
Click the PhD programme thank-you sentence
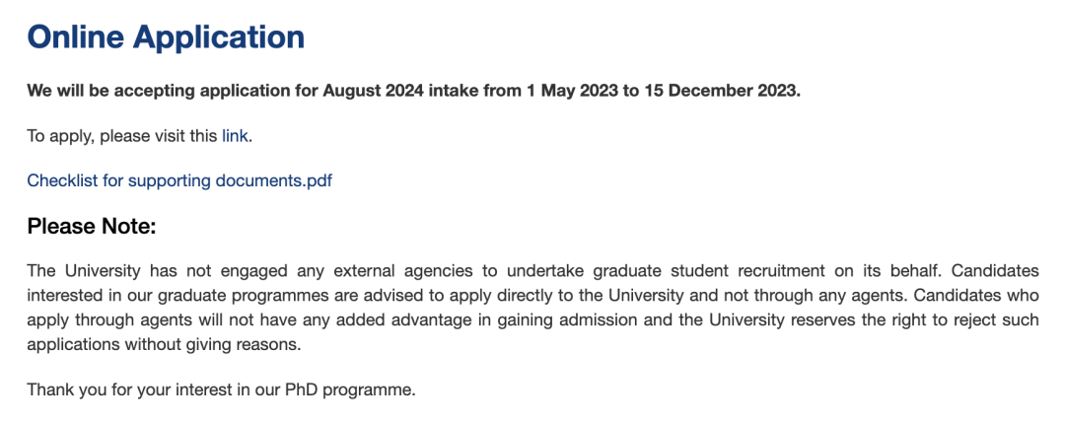coord(221,390)
